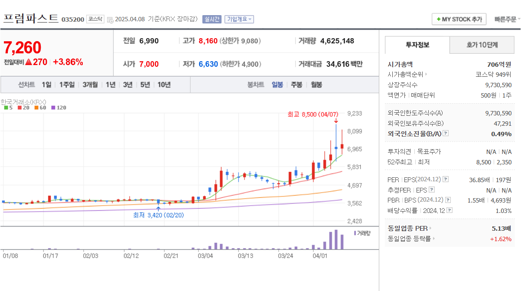Click the help icon next to PBR BPS(2024.12)

coord(448,200)
